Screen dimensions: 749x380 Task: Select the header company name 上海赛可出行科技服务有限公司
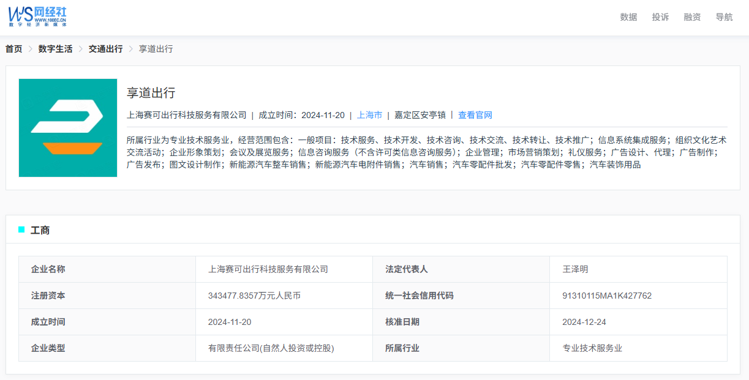point(187,115)
